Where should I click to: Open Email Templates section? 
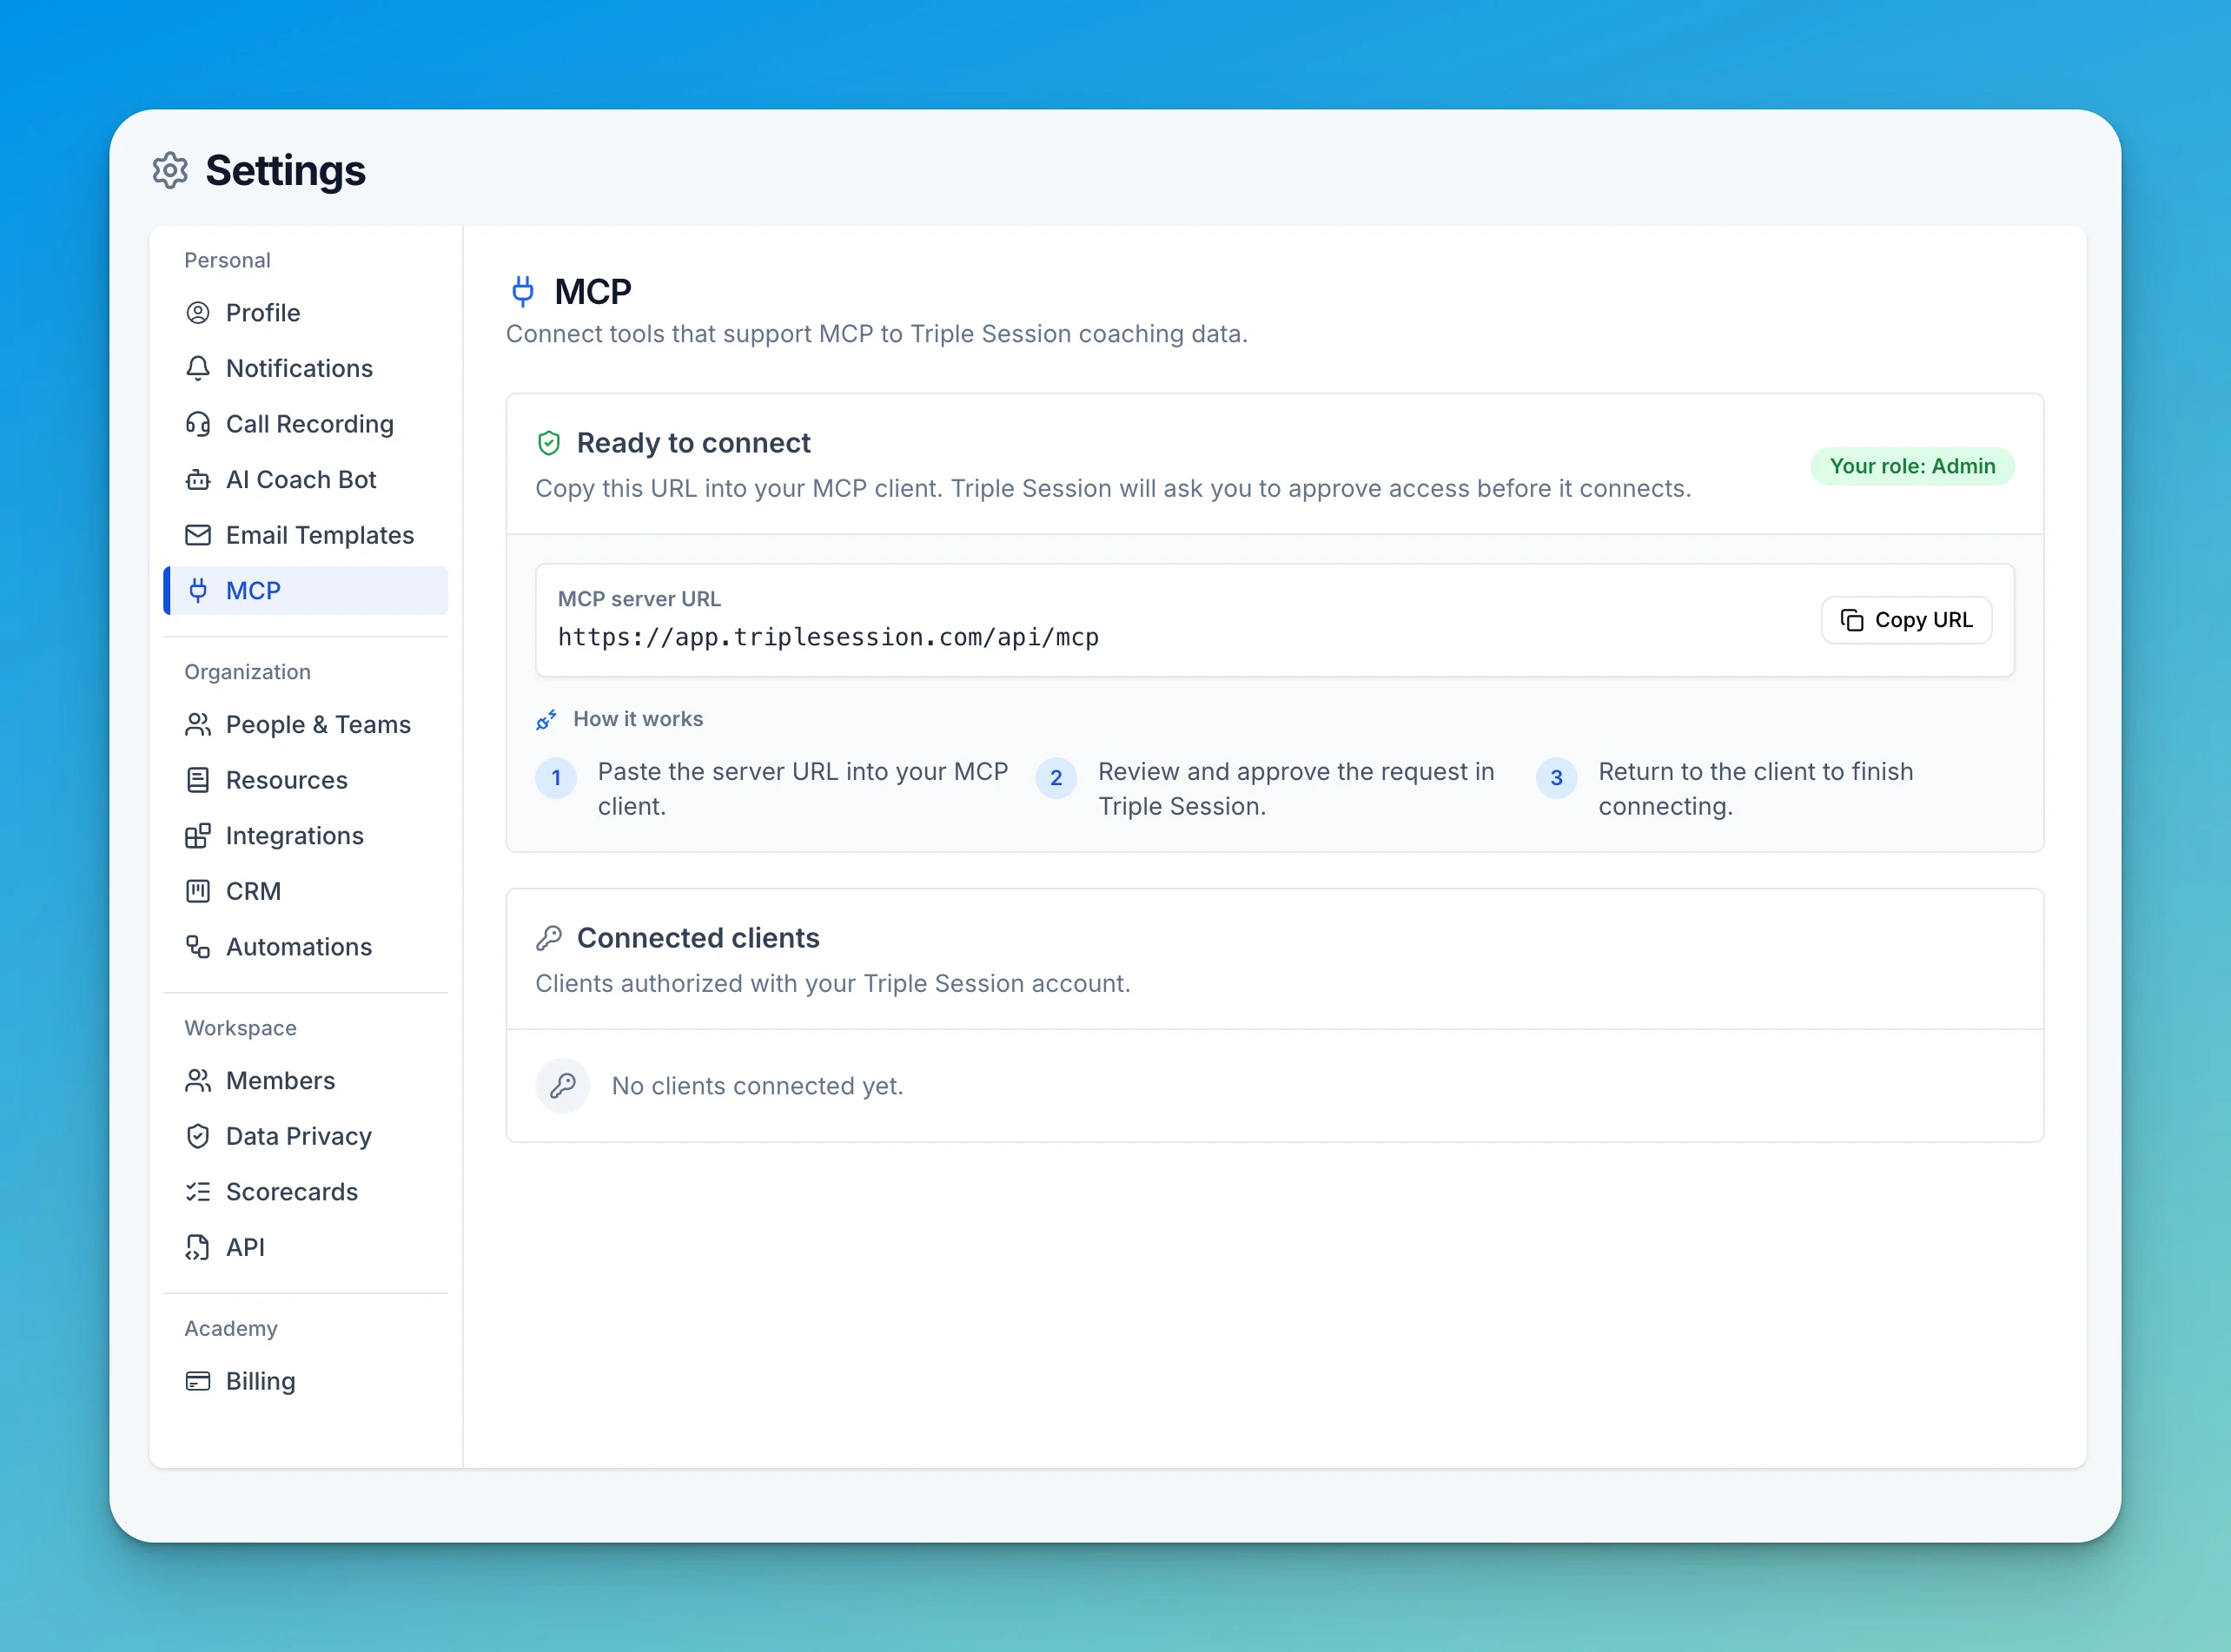coord(306,535)
